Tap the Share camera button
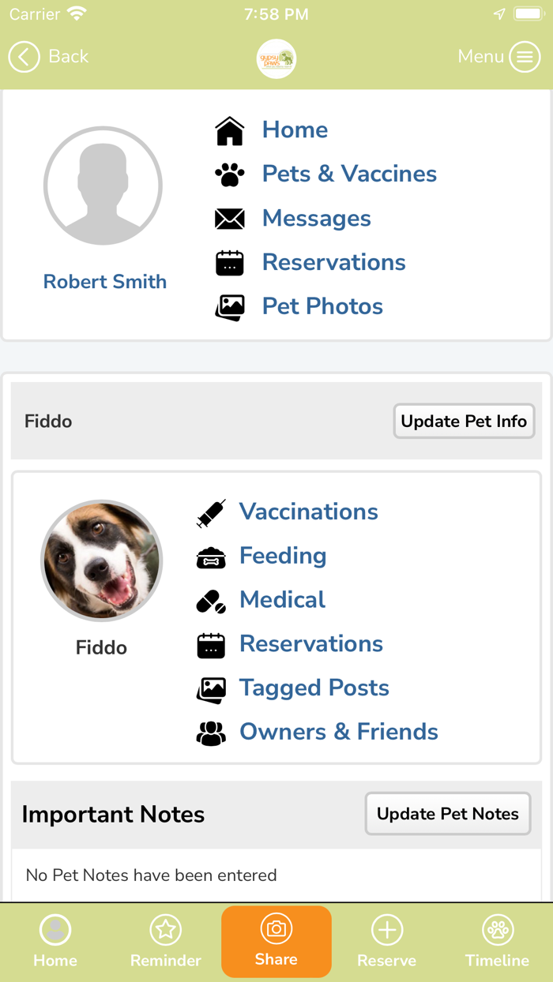The height and width of the screenshot is (982, 553). point(276,930)
